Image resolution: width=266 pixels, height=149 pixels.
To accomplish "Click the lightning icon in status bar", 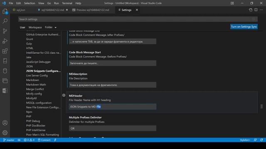I will coord(55,140).
